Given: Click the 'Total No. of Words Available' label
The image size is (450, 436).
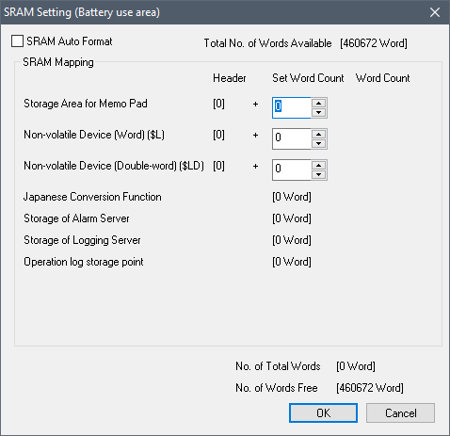Looking at the screenshot, I should 267,43.
